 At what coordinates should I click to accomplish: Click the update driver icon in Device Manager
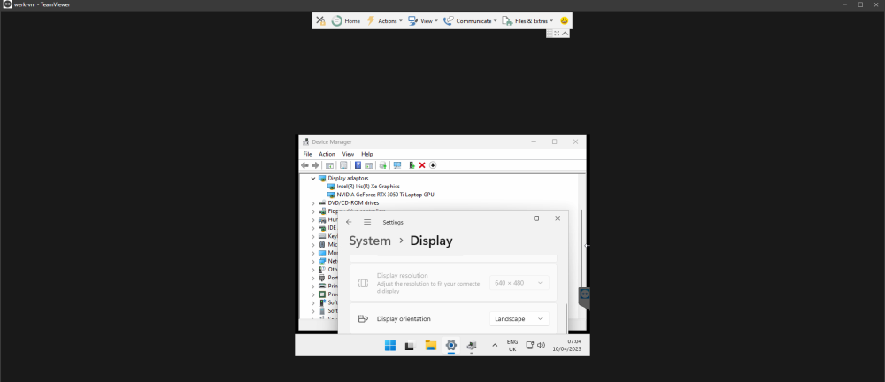[x=382, y=165]
